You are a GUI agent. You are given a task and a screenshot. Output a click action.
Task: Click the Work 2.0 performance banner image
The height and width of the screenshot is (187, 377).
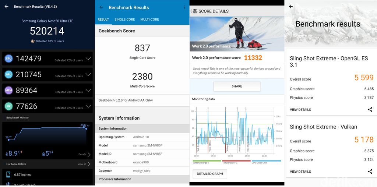point(237,34)
